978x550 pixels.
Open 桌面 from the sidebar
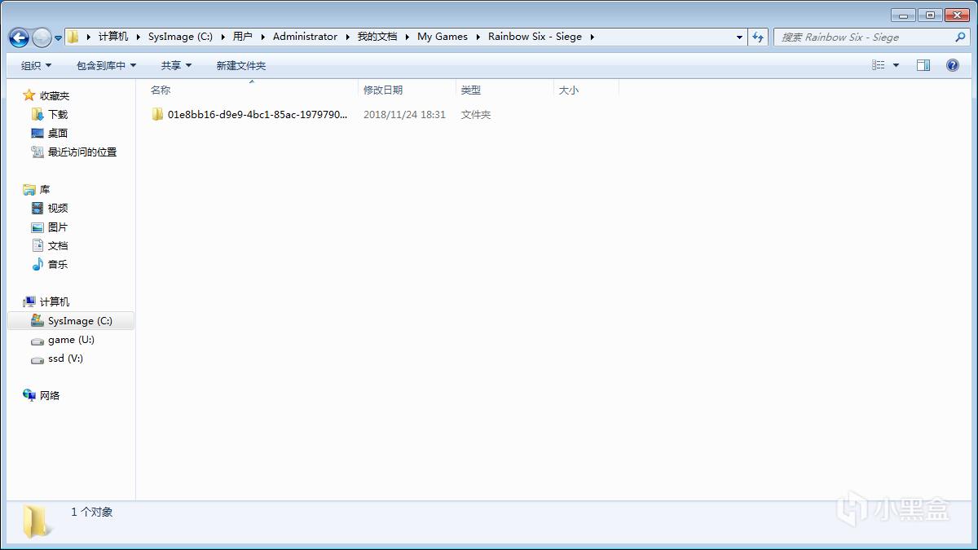(57, 134)
